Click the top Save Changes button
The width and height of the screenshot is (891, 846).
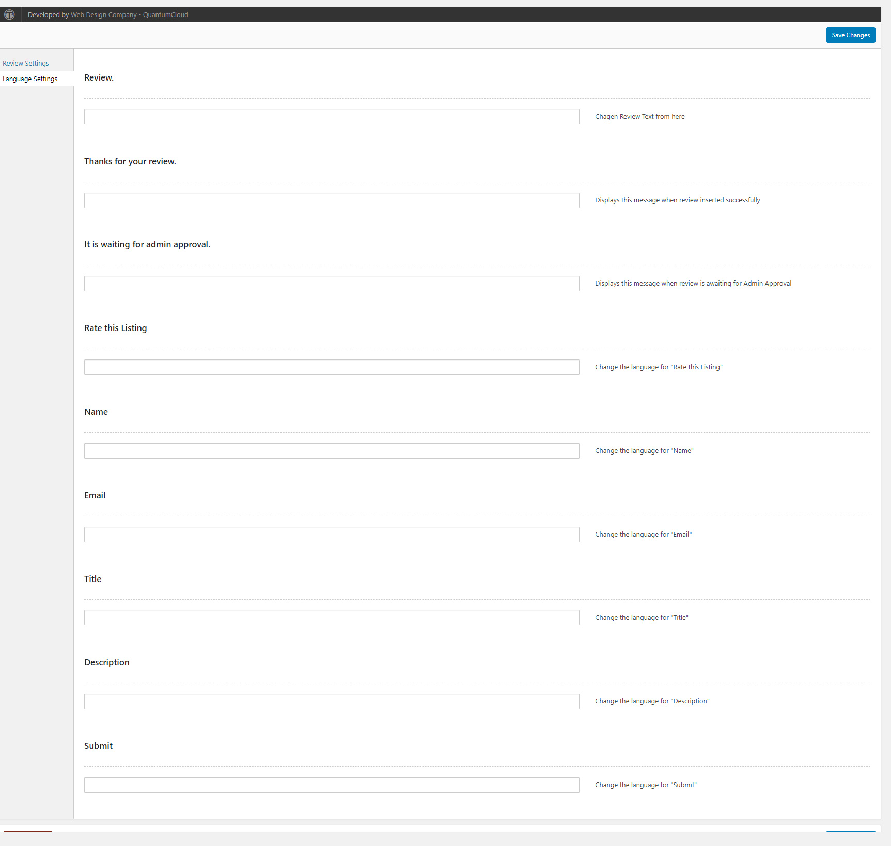(x=851, y=35)
